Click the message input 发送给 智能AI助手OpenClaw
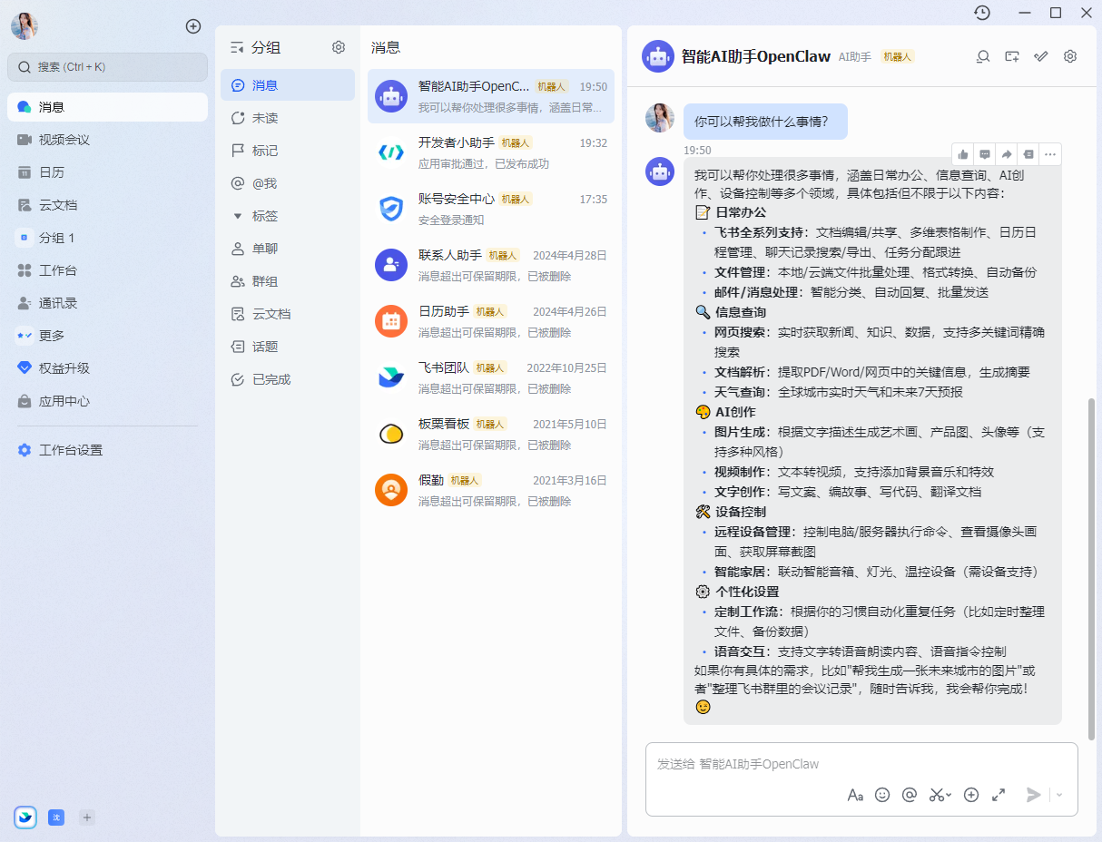This screenshot has height=842, width=1102. tap(861, 764)
